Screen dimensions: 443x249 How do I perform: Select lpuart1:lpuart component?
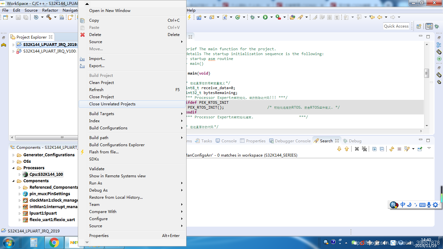click(43, 213)
